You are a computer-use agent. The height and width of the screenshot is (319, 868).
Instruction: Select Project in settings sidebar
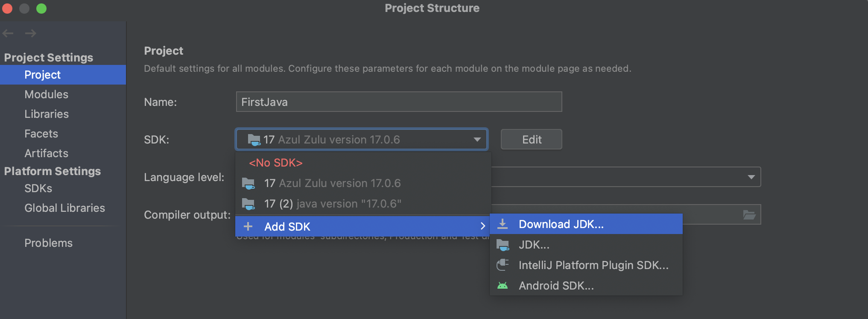[63, 75]
